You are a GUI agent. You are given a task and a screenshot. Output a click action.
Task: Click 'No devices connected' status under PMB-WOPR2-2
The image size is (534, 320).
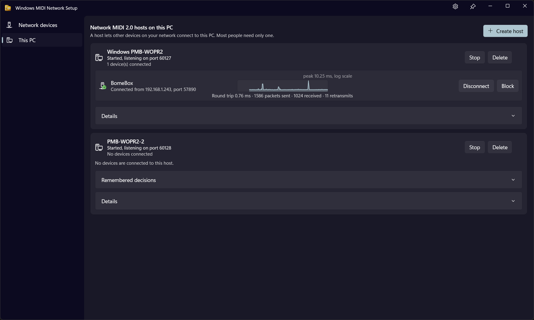pyautogui.click(x=130, y=154)
